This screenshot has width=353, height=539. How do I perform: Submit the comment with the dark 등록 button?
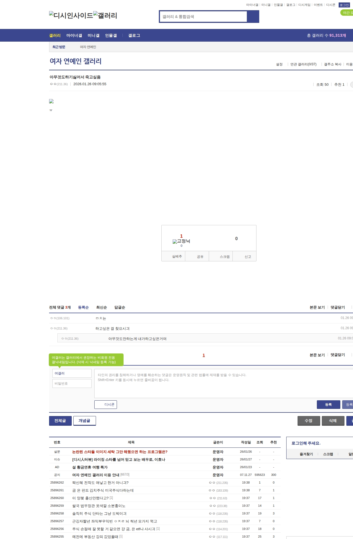328,404
